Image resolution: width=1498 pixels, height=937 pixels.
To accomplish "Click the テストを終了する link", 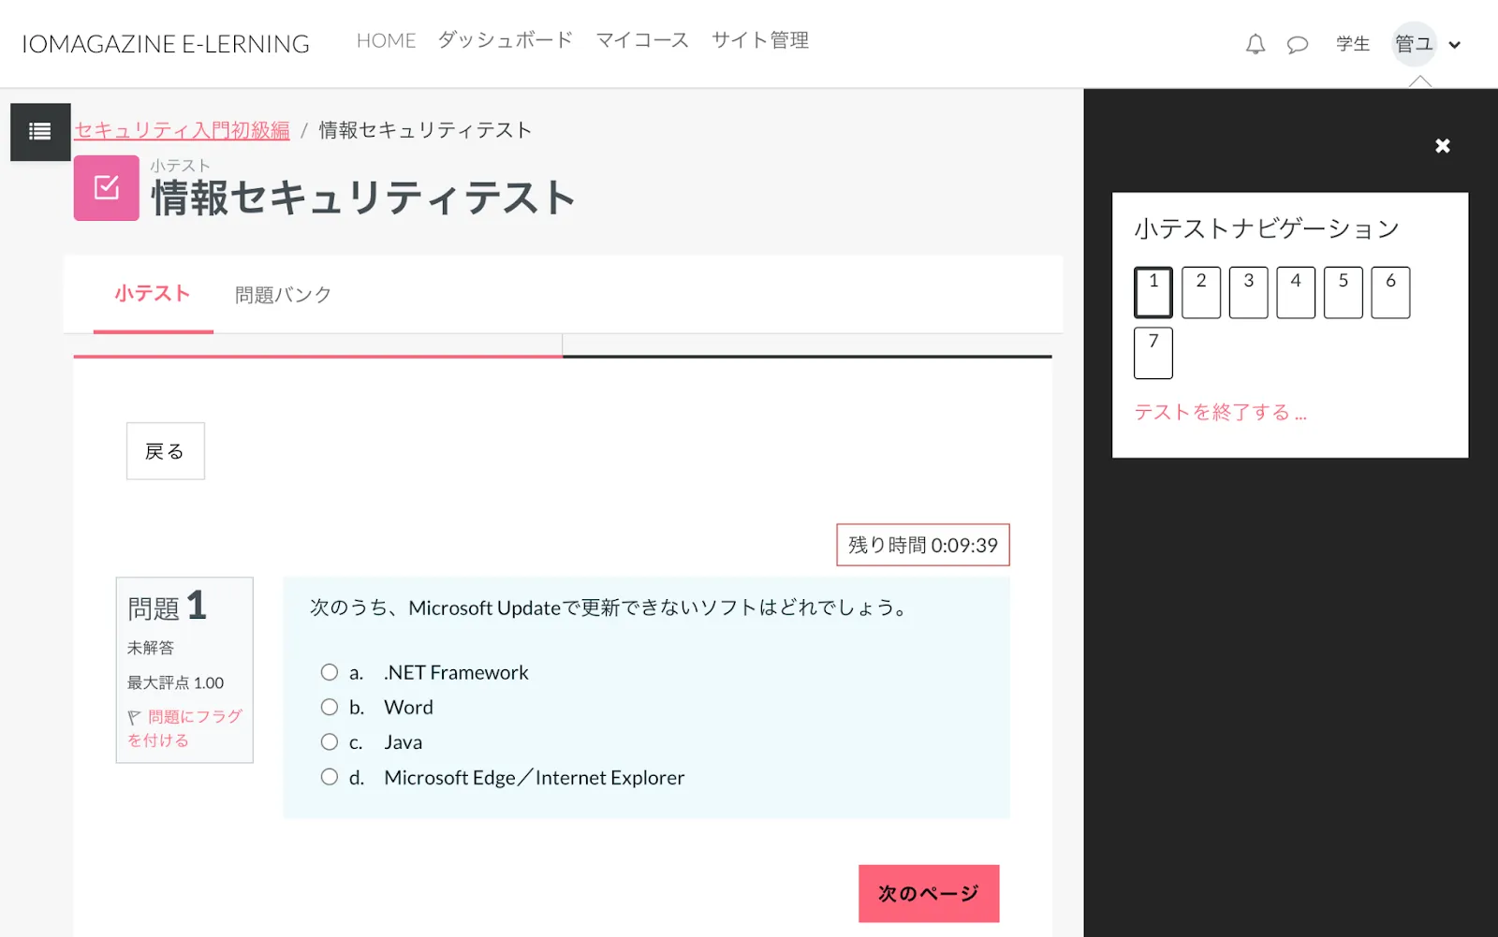I will pos(1220,412).
